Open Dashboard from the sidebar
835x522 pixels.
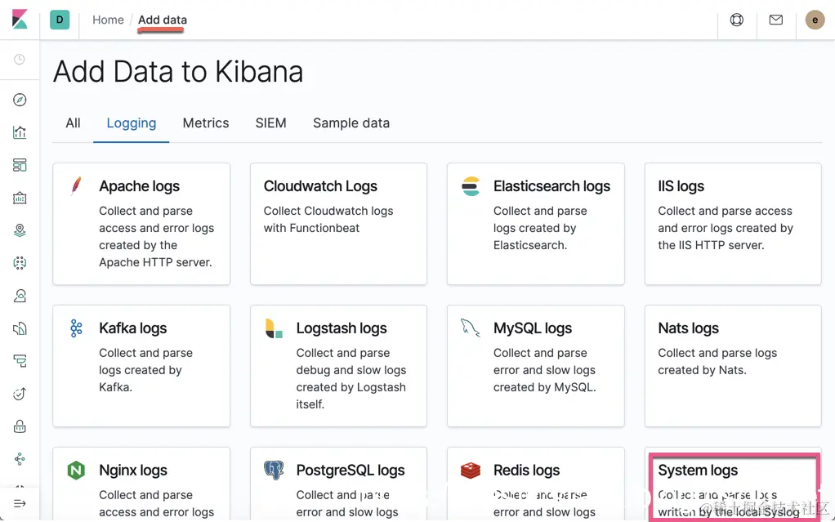coord(20,165)
